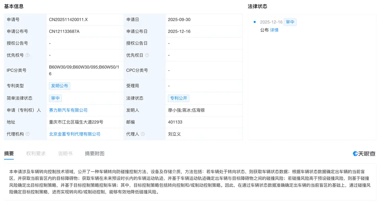This screenshot has height=205, width=380.
Task: Open the 摘要附图 tab
Action: click(x=95, y=154)
